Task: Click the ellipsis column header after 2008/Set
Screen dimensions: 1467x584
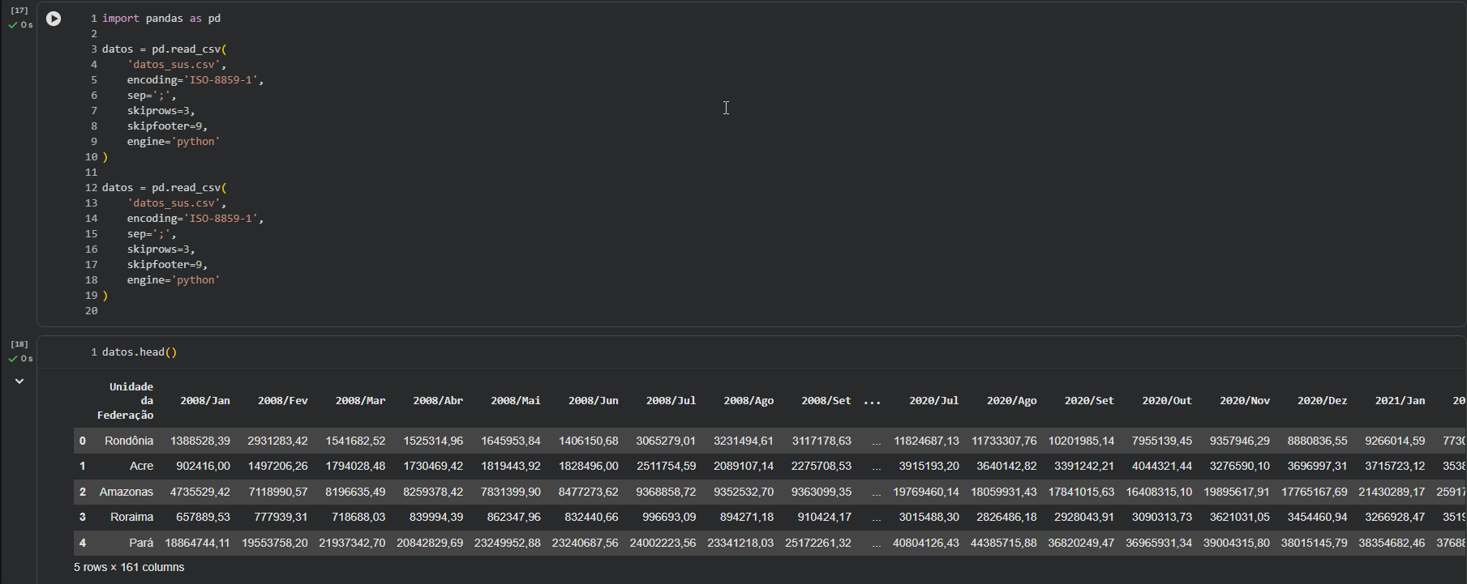Action: tap(873, 401)
